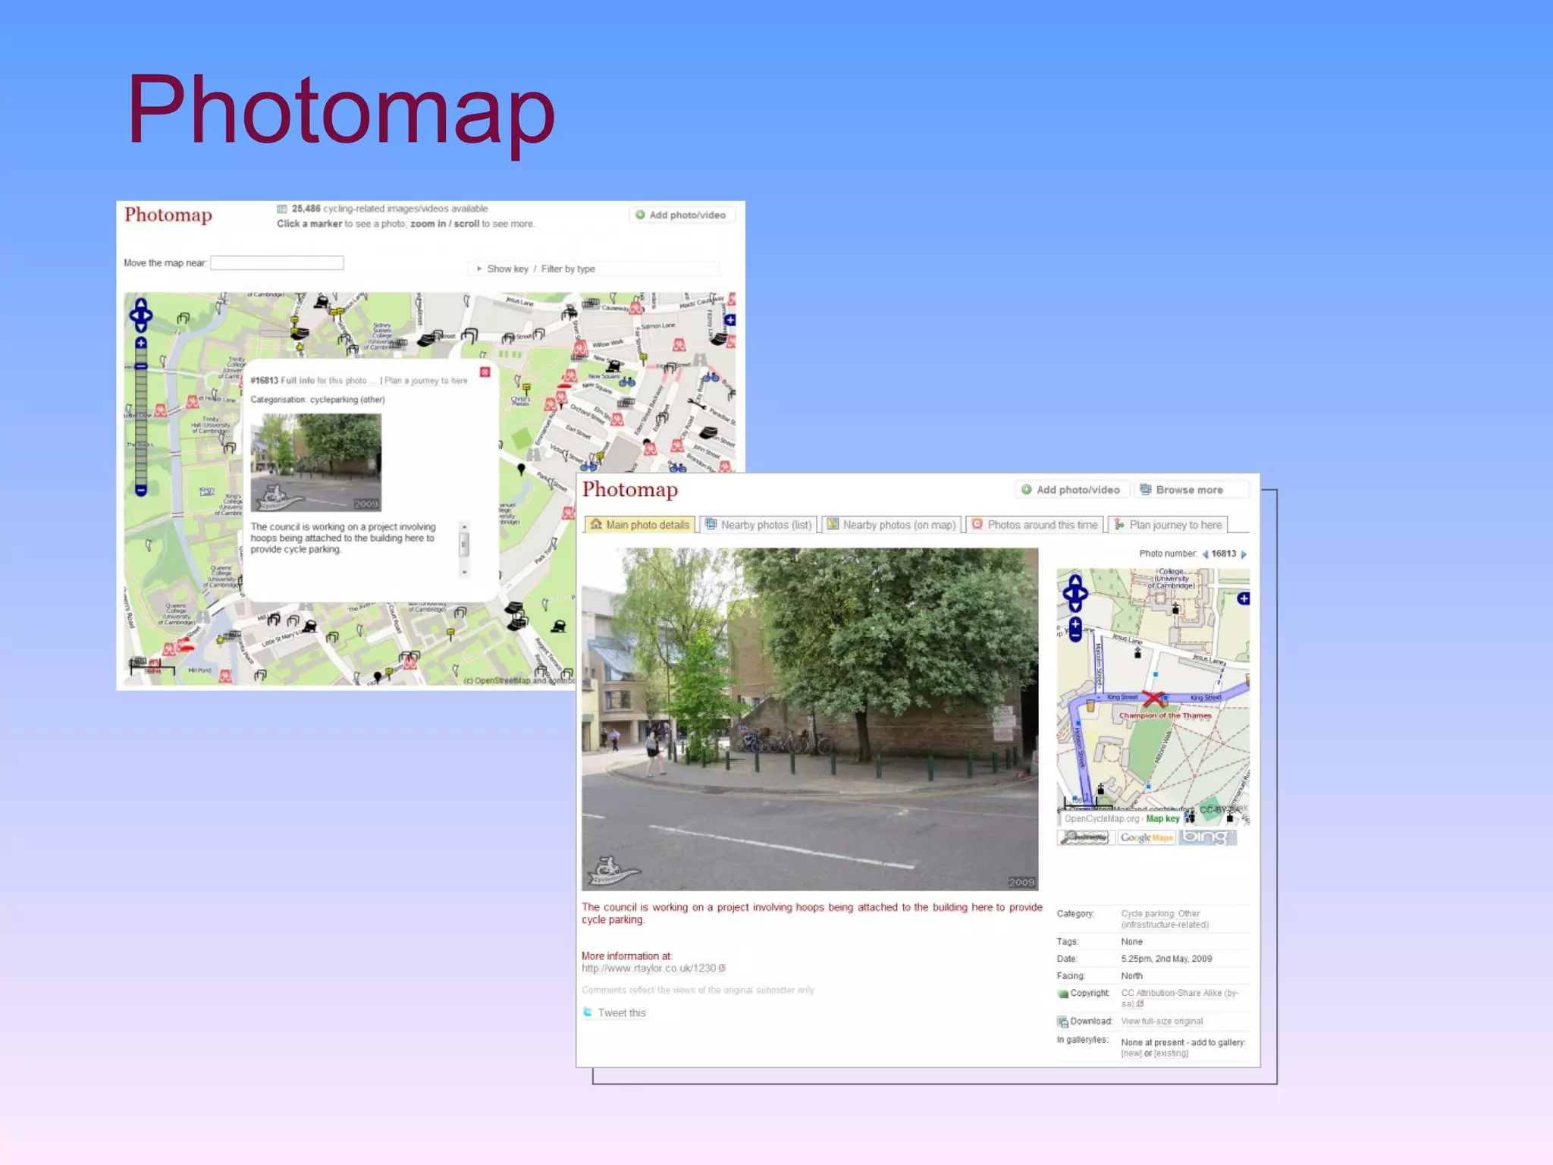Select Main photo details tab
This screenshot has height=1165, width=1553.
pos(640,525)
